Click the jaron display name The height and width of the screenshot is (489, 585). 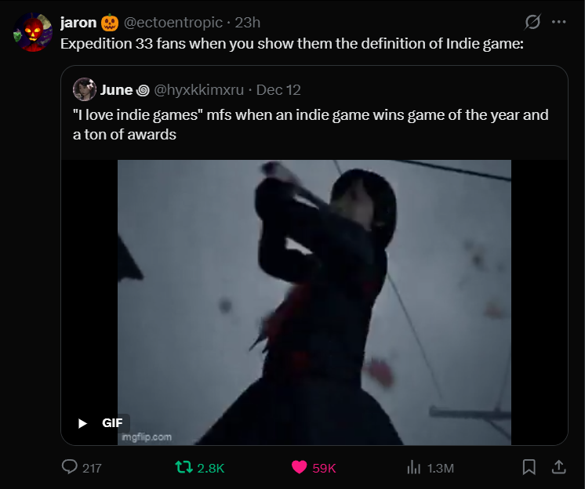point(78,23)
